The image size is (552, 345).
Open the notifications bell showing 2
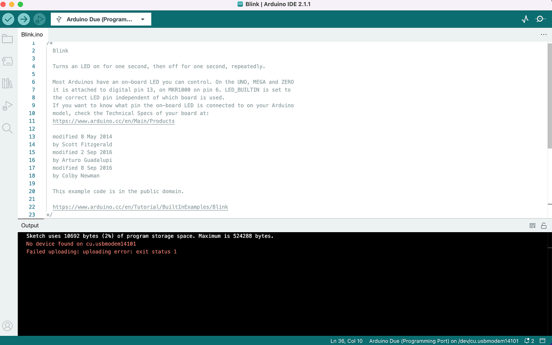click(529, 341)
